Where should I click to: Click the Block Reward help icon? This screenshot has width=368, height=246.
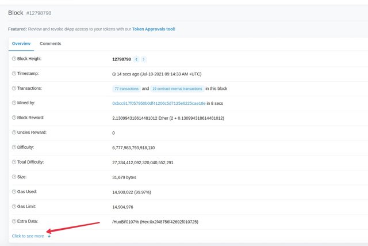(x=14, y=118)
